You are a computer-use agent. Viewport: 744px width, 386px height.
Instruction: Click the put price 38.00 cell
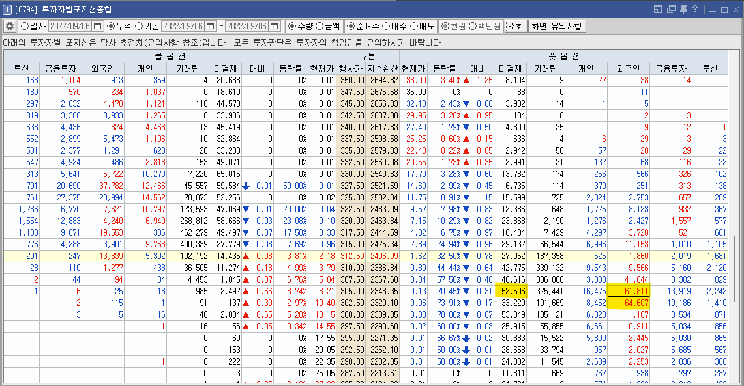point(413,81)
